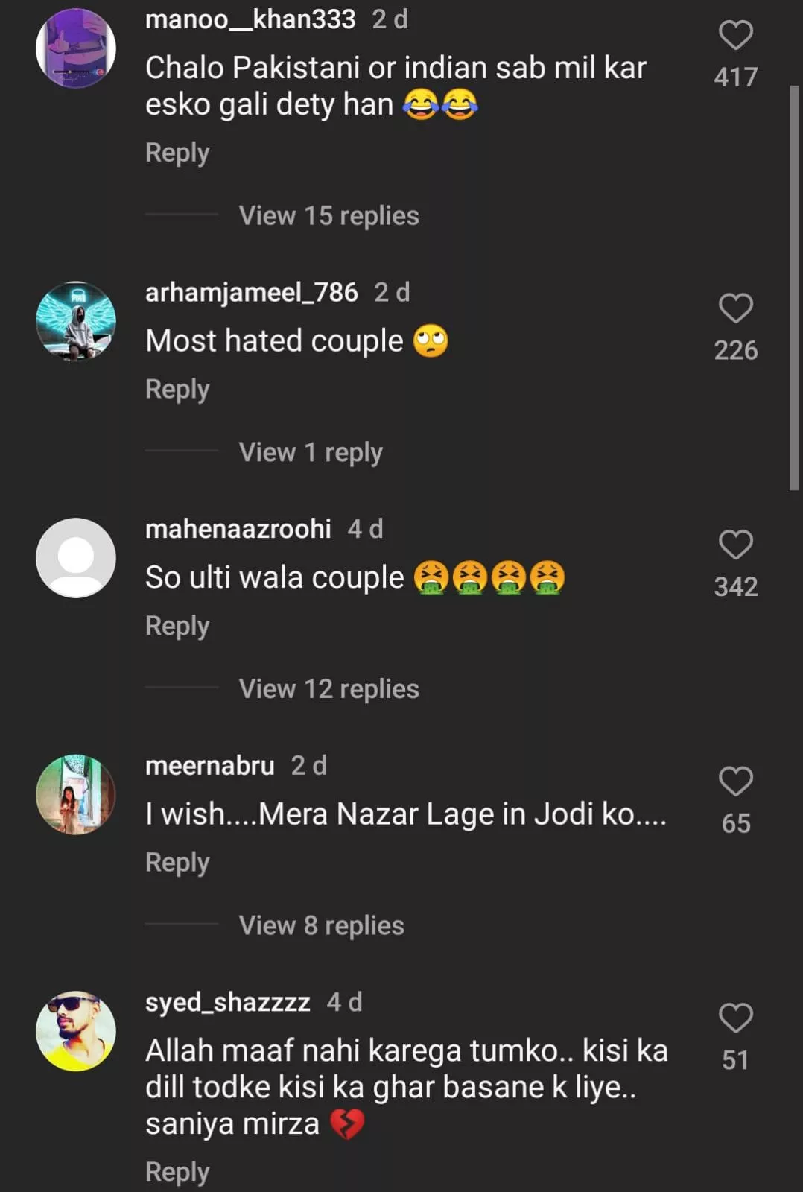803x1192 pixels.
Task: Like the comment by manoo__khan333
Action: 735,36
